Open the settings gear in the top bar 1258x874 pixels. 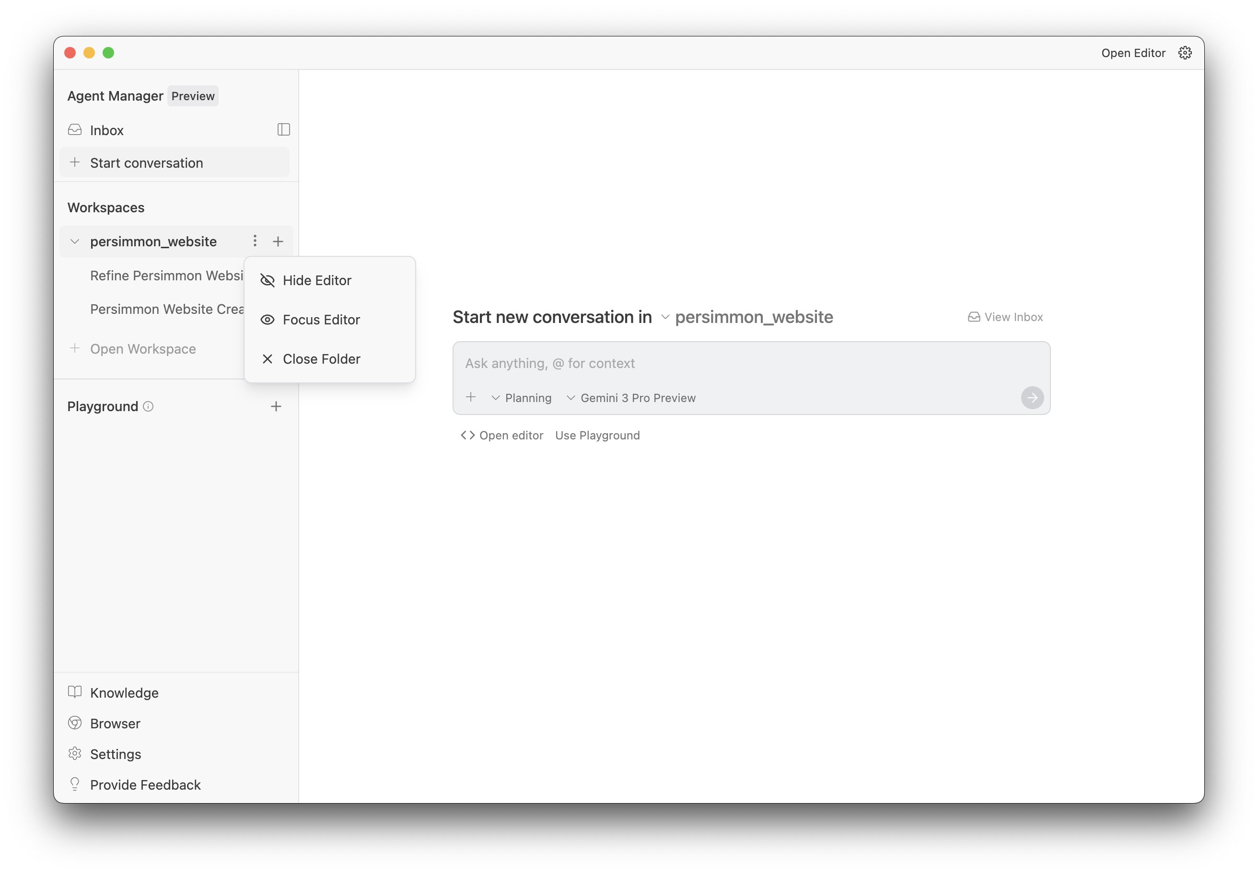[1185, 53]
